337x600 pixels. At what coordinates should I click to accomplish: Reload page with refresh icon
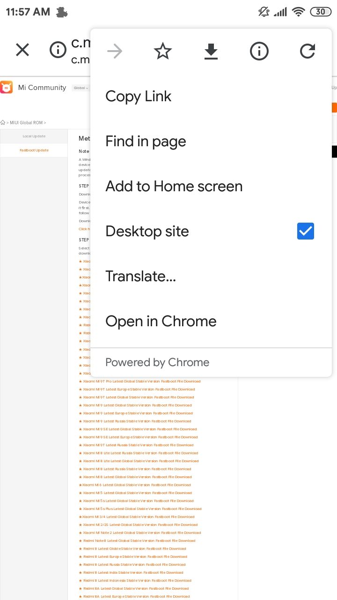[x=308, y=51]
